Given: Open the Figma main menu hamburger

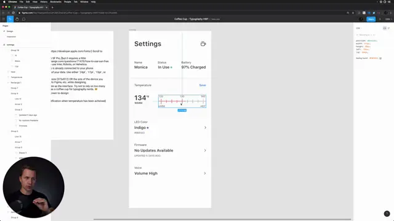Looking at the screenshot, I should pos(4,19).
